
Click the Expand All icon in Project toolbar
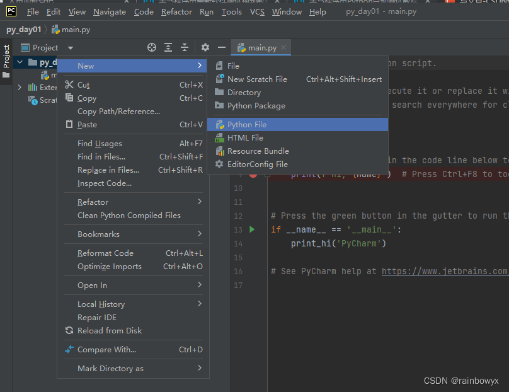[x=168, y=47]
